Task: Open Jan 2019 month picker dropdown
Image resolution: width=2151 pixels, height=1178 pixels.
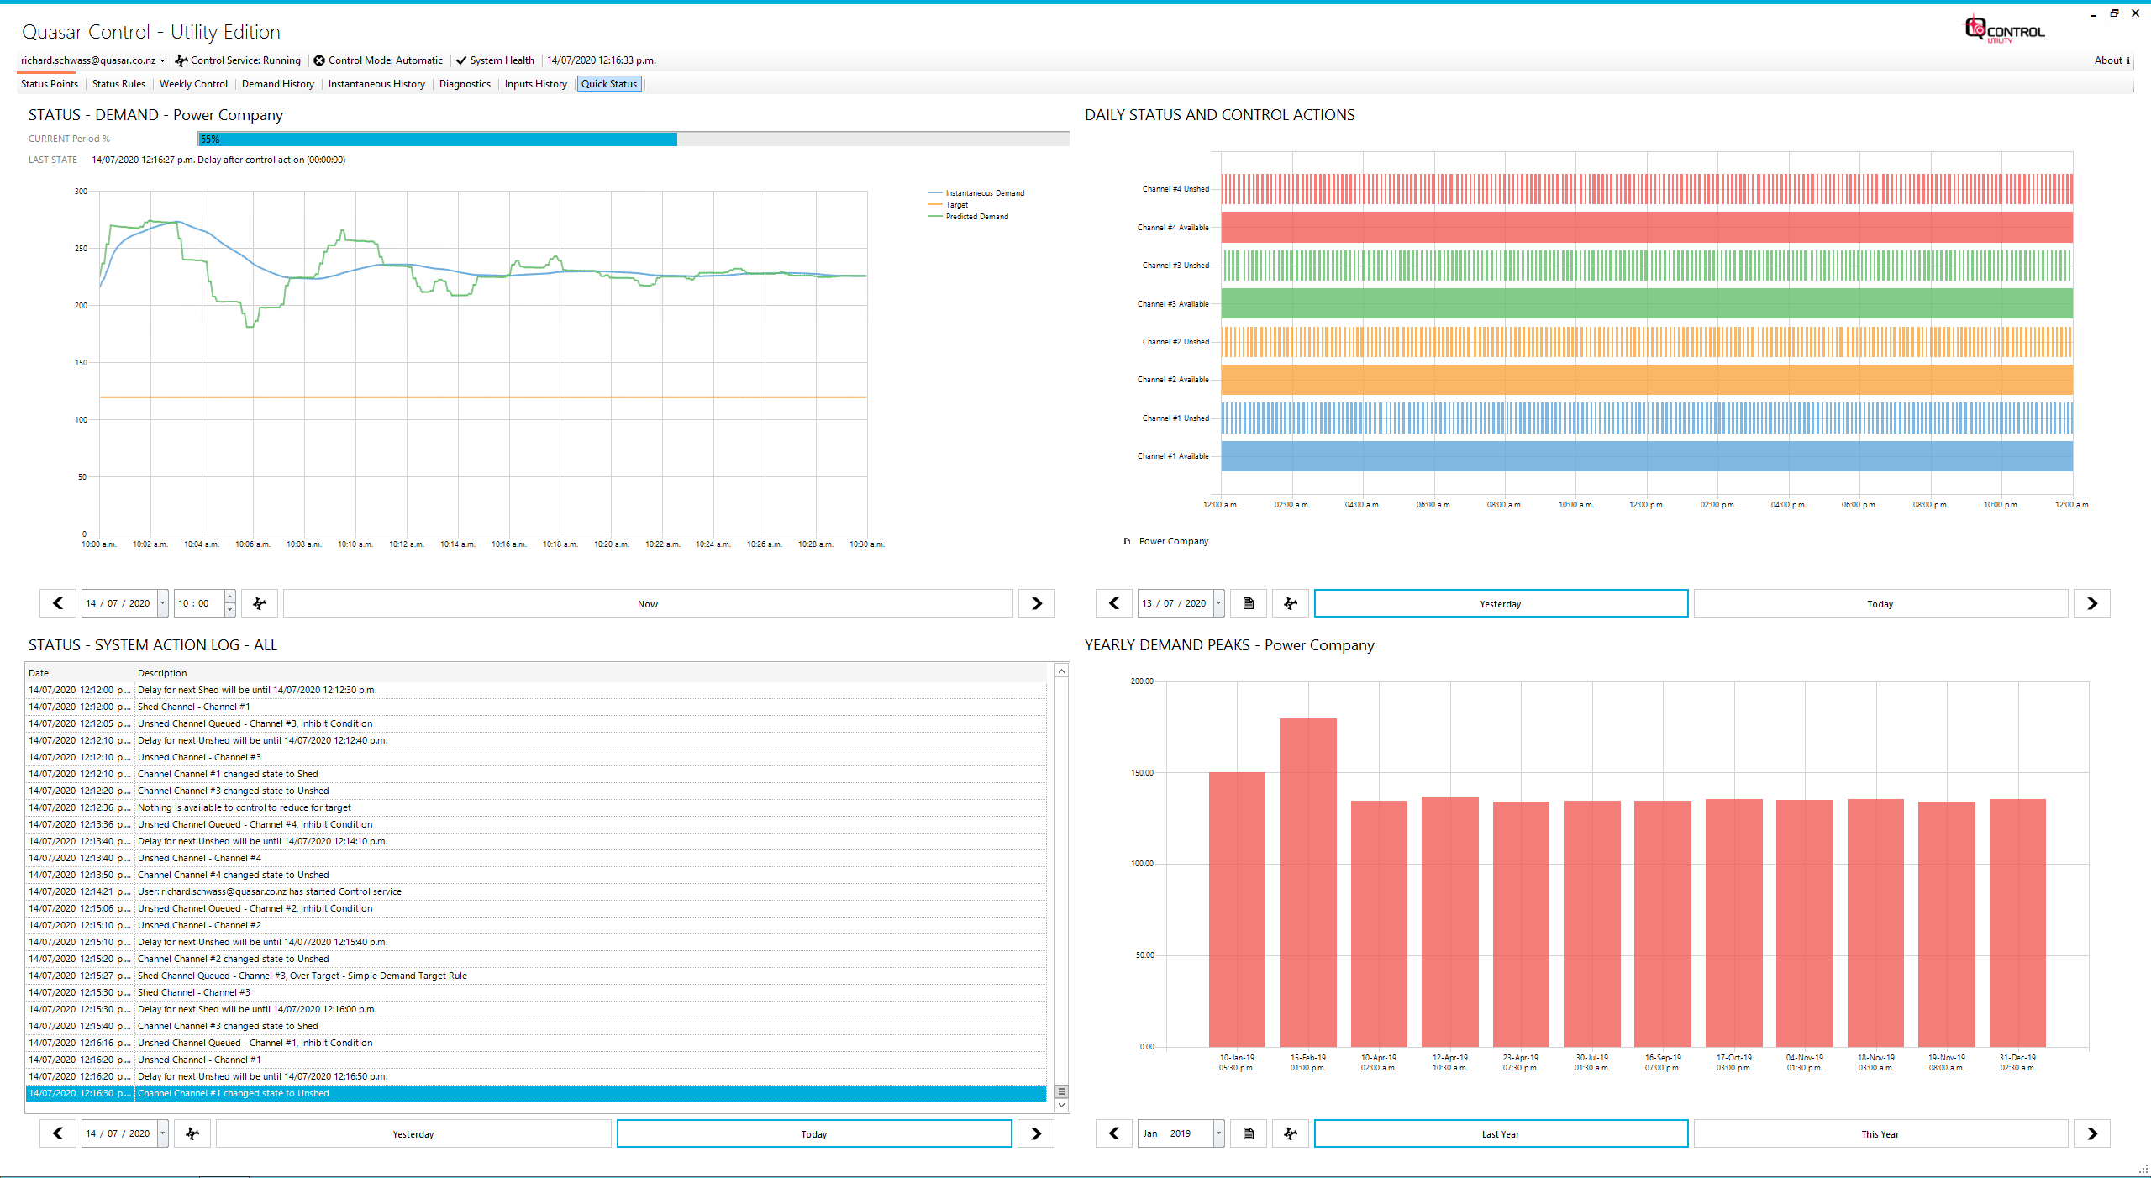Action: point(1218,1133)
